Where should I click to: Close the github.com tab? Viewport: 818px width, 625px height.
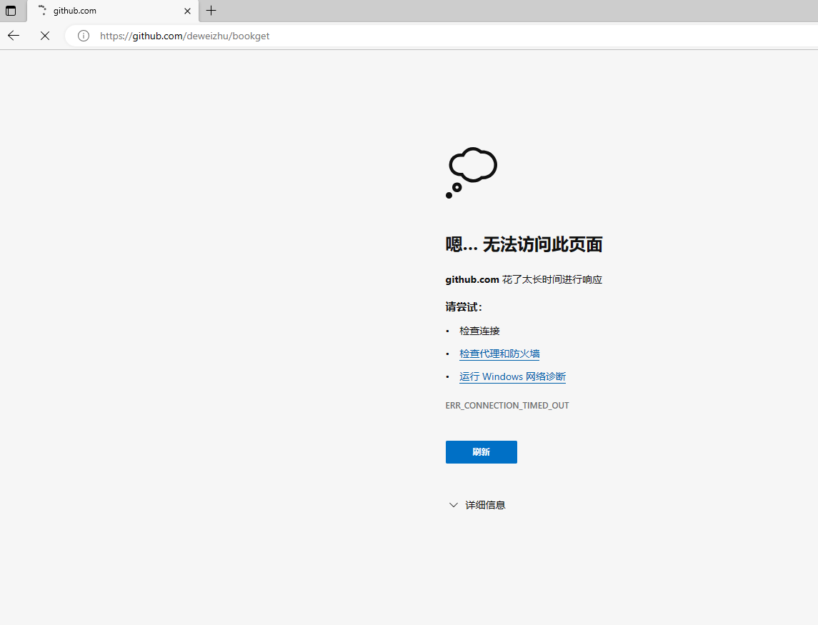187,11
